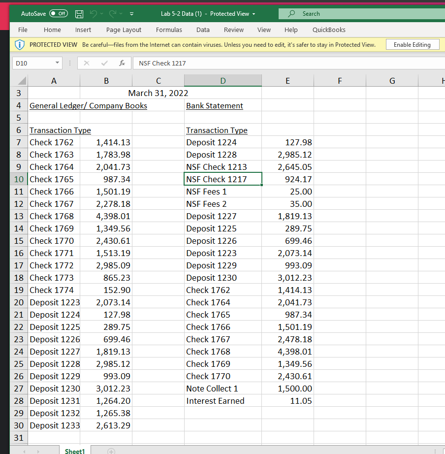This screenshot has width=445, height=454.
Task: Save the workbook using the Save icon
Action: coord(79,14)
